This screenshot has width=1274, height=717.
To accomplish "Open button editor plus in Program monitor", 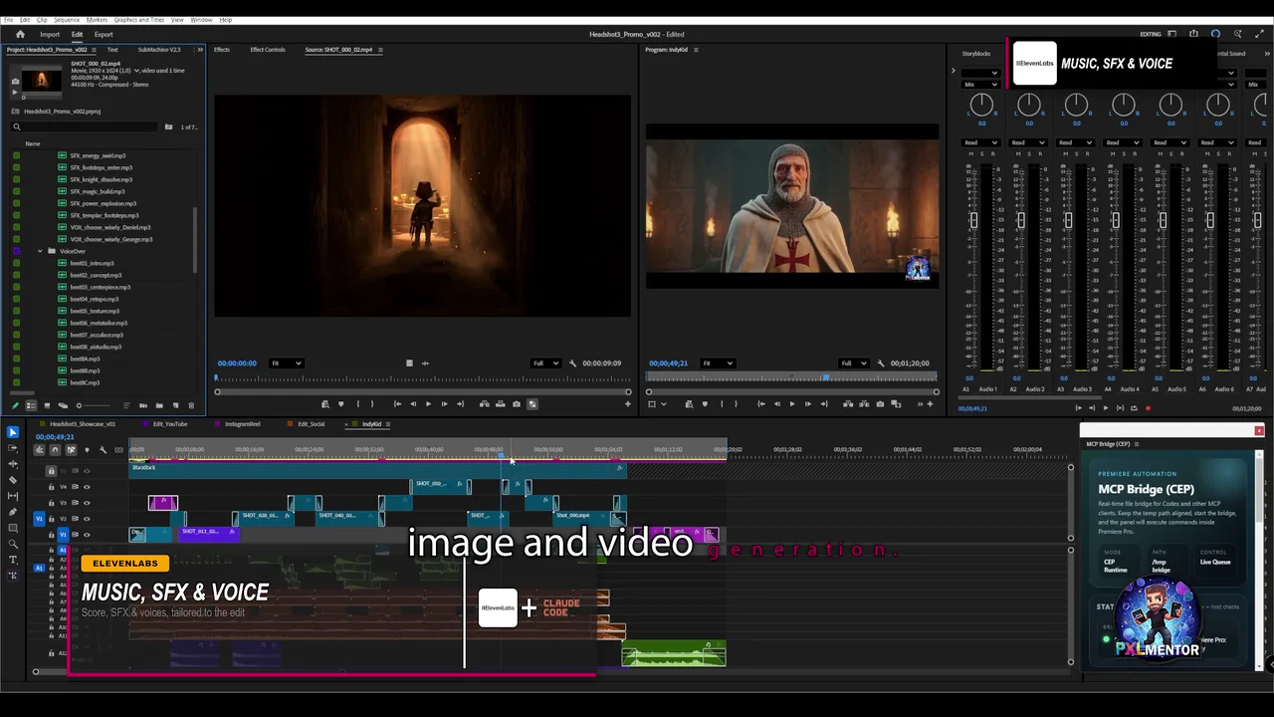I will click(x=931, y=403).
